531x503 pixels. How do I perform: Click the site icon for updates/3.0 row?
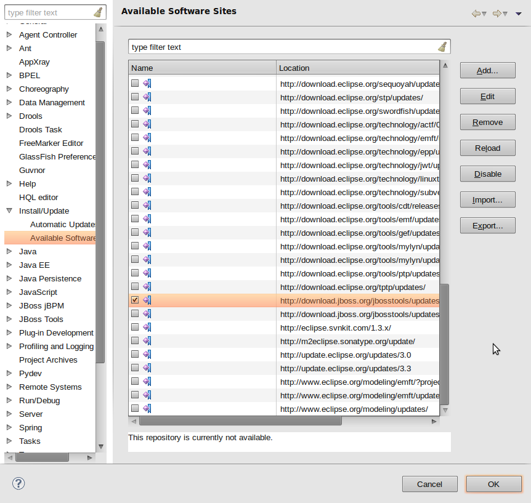point(147,354)
